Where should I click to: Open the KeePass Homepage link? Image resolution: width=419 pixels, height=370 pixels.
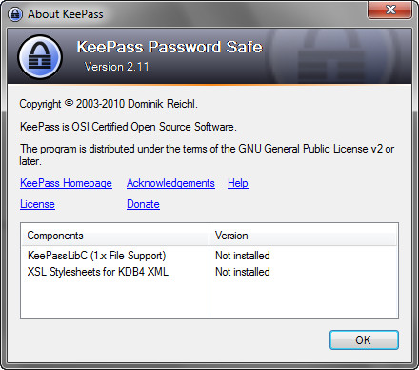click(66, 183)
